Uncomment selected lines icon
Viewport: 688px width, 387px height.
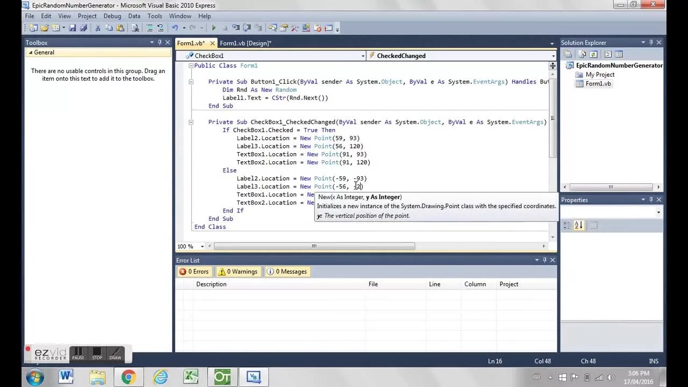pos(160,28)
